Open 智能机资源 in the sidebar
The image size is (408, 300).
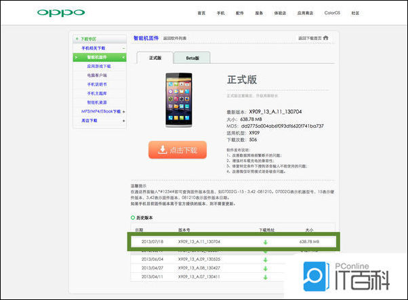pos(97,102)
